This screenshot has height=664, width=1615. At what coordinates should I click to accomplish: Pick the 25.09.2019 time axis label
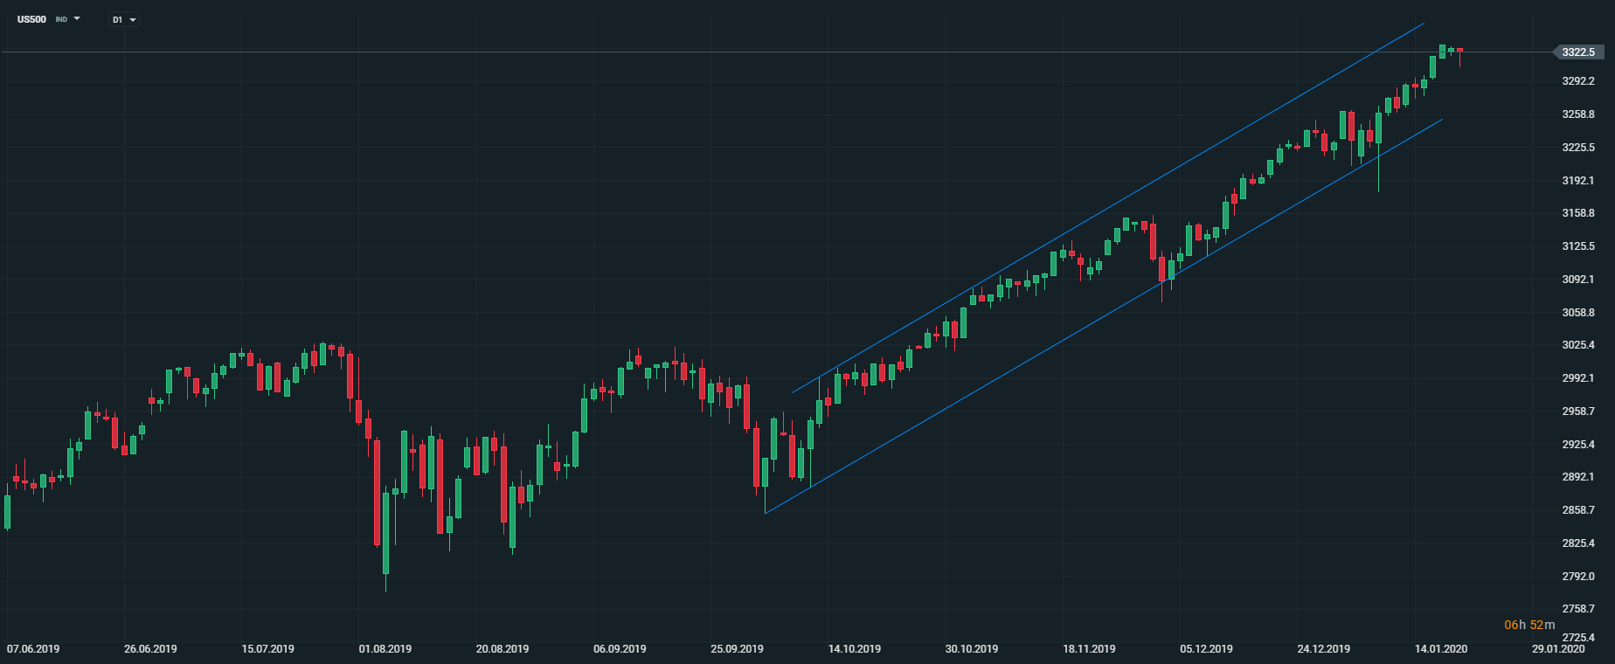(737, 649)
